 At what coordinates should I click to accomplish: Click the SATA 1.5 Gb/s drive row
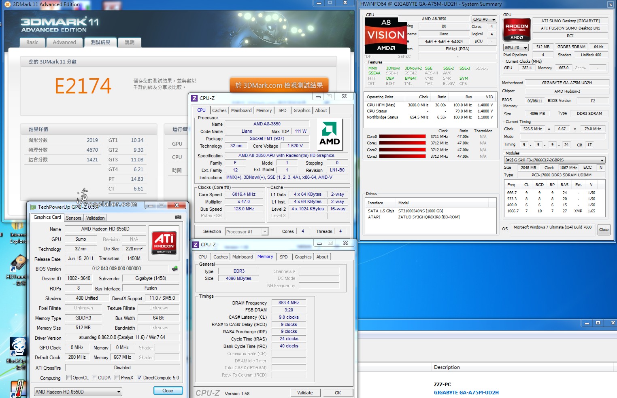(x=430, y=211)
